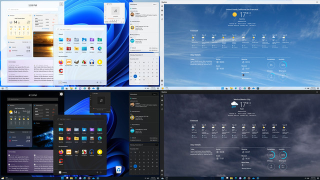Click topmost sidebar icon in San Francisco weather window

click(162, 6)
